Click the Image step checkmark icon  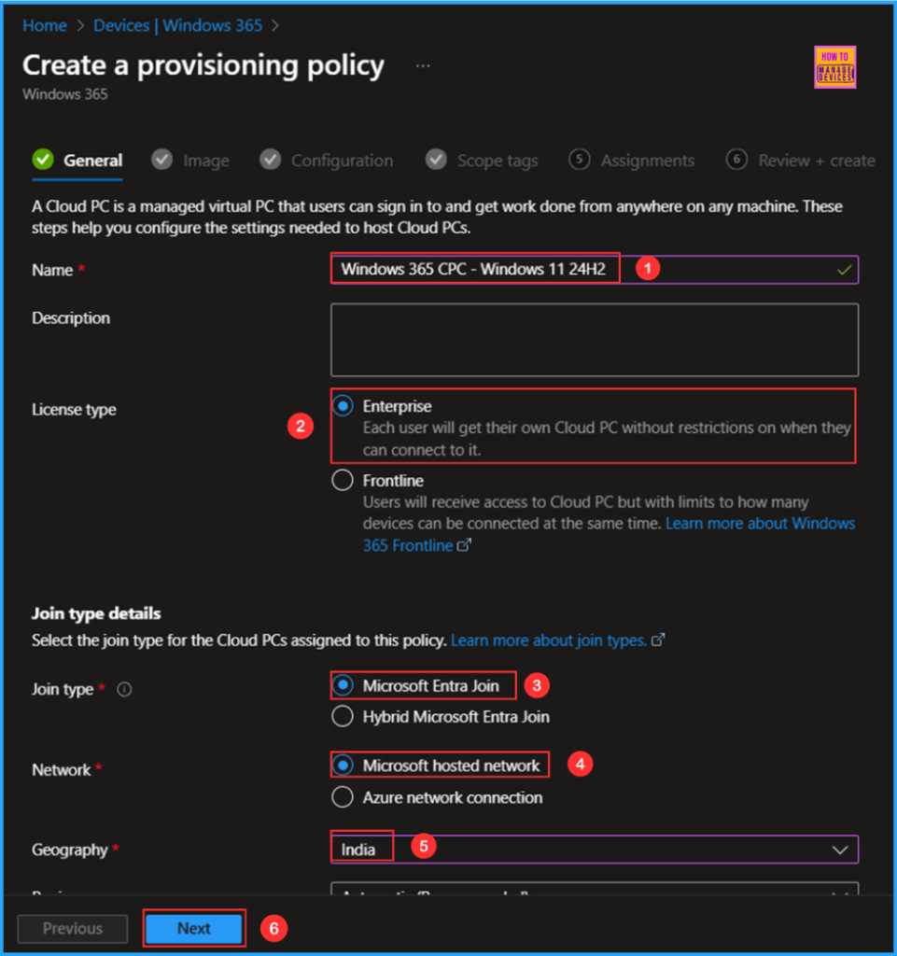[x=162, y=160]
